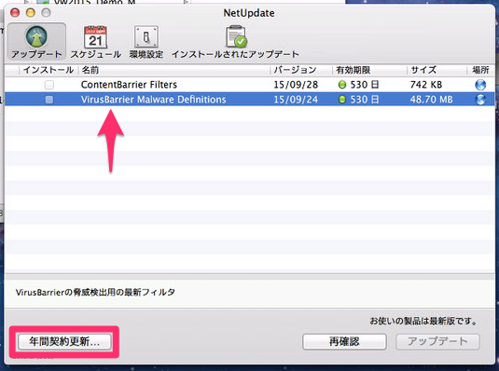Viewport: 499px width, 371px height.
Task: Sort by the 名前 column header
Action: click(x=174, y=70)
